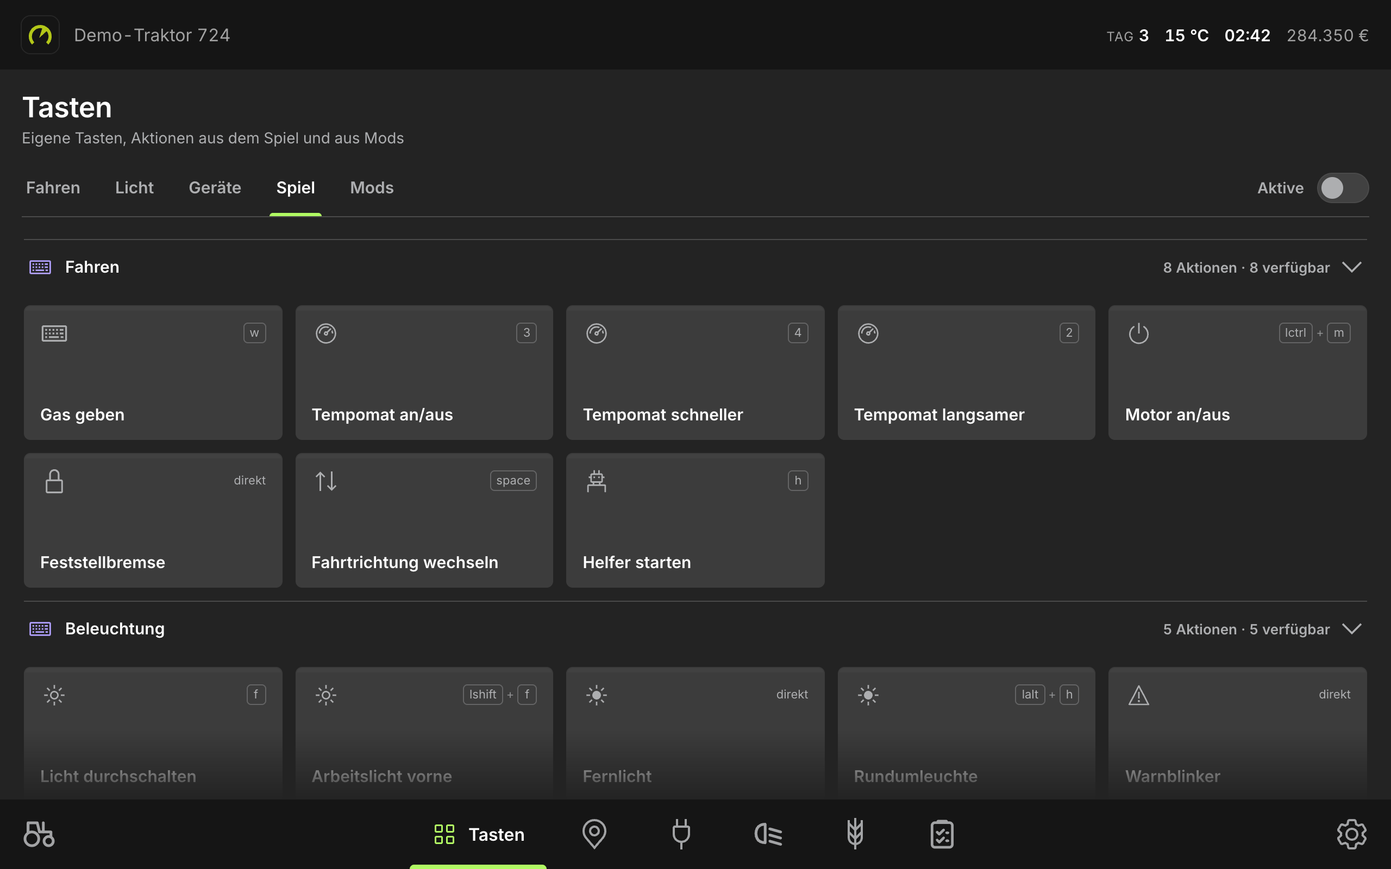
Task: Open the plug connection icon in bottom navigation
Action: pos(681,834)
